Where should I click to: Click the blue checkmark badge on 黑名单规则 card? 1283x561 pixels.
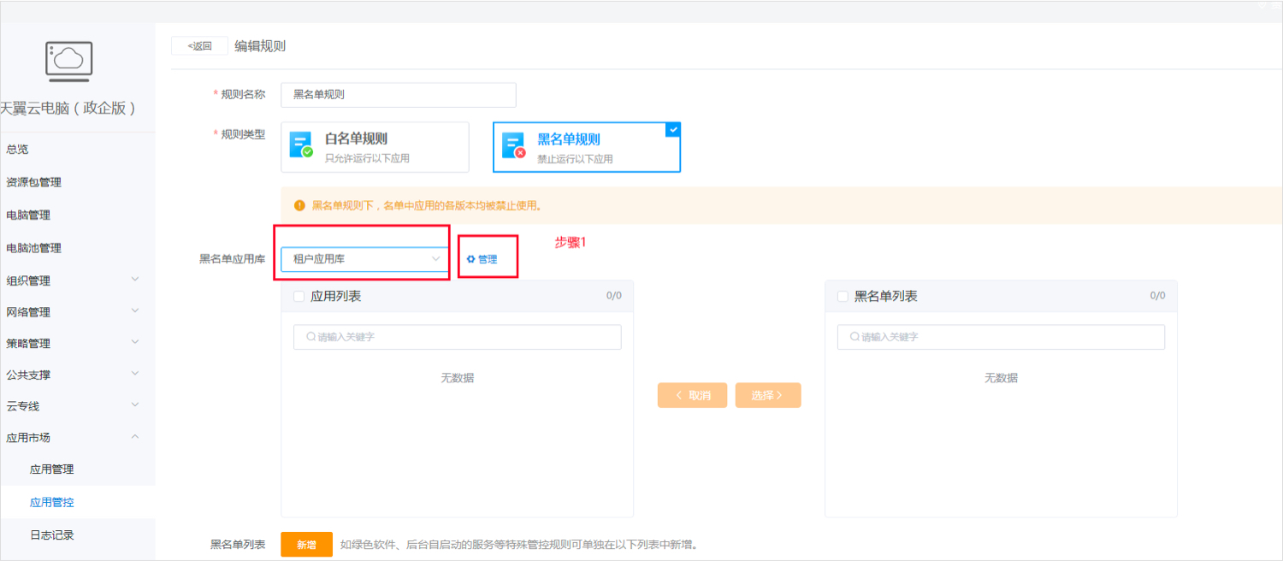pyautogui.click(x=672, y=129)
